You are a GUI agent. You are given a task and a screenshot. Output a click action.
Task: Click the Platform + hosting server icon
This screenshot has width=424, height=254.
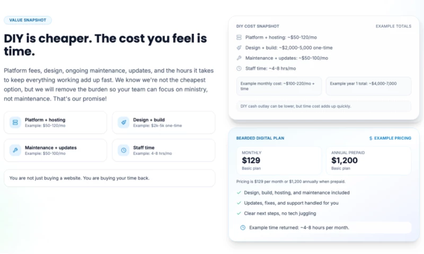pyautogui.click(x=15, y=122)
